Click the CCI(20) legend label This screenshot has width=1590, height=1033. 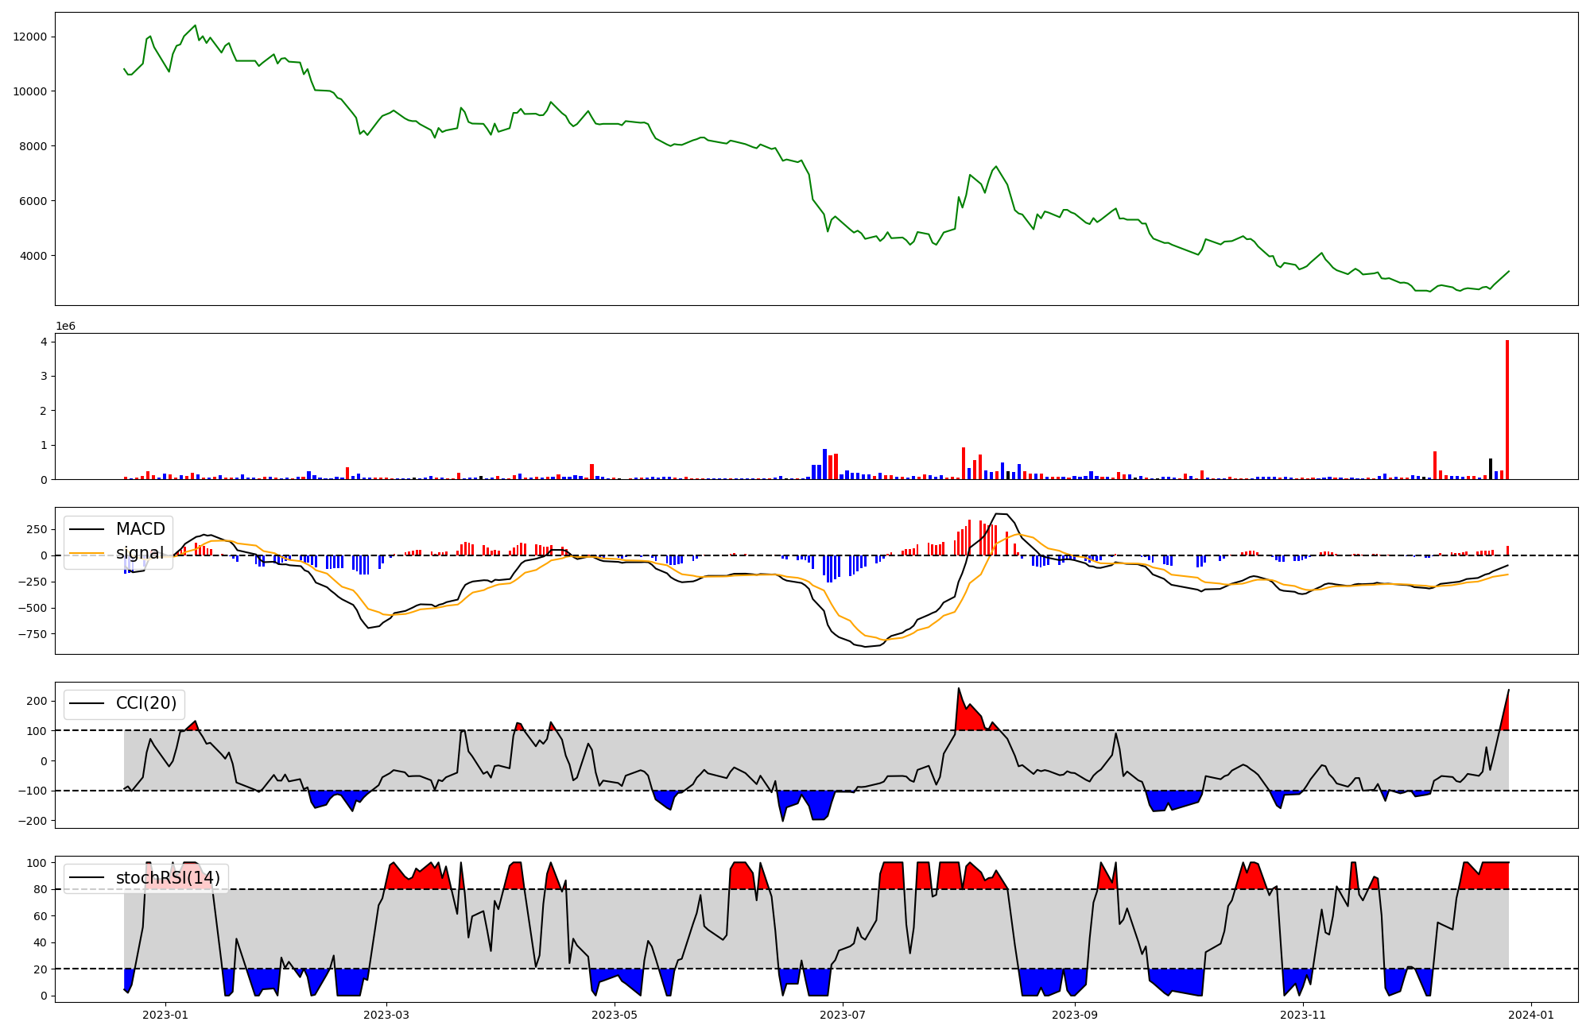[146, 703]
